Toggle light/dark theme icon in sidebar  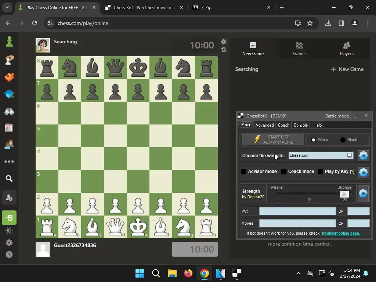tap(9, 231)
